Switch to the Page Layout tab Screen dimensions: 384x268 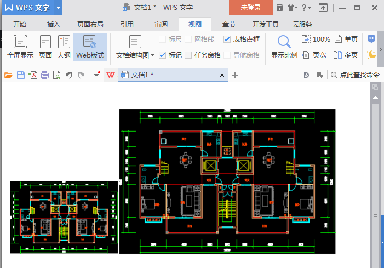[x=90, y=25]
